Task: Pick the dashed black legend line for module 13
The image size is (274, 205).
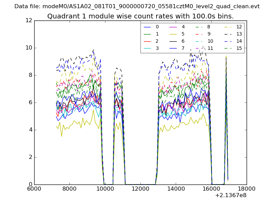Action: click(x=228, y=34)
